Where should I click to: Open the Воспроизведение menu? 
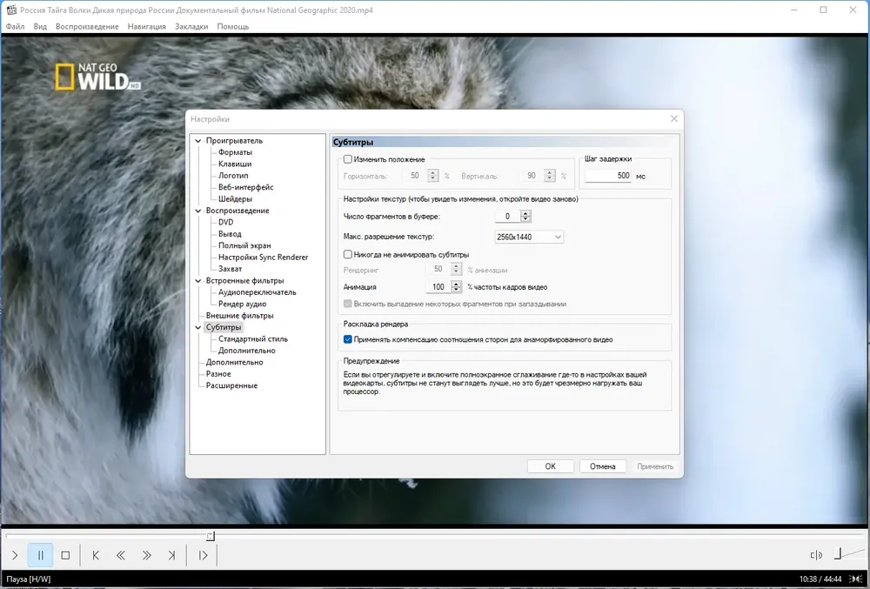87,27
